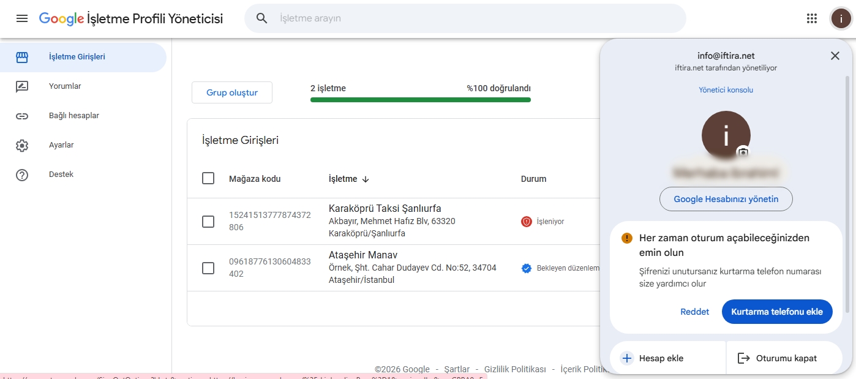
Task: Click the sign-out arrow icon
Action: (743, 358)
